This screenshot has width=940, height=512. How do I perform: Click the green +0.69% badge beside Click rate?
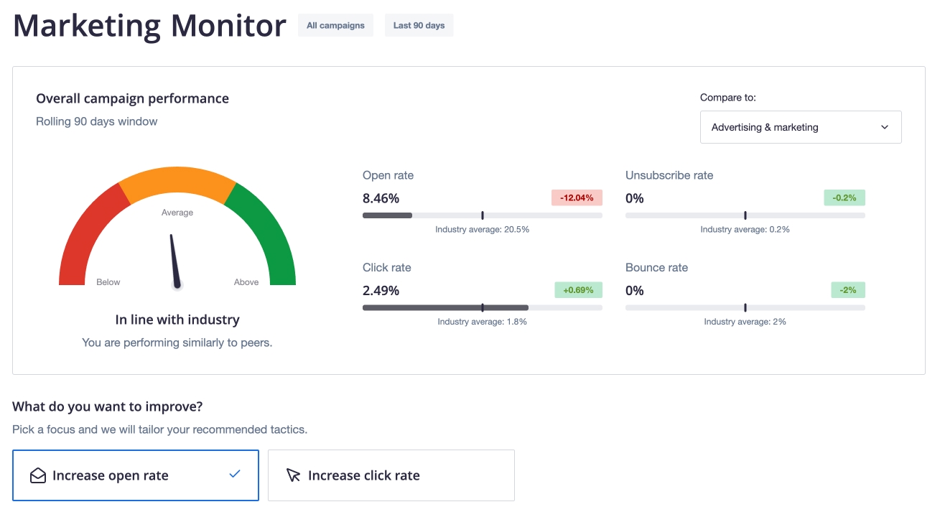tap(578, 290)
